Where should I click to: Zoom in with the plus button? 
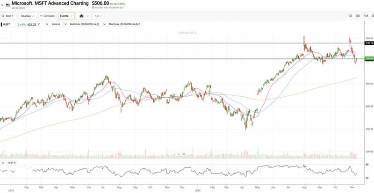(184, 154)
